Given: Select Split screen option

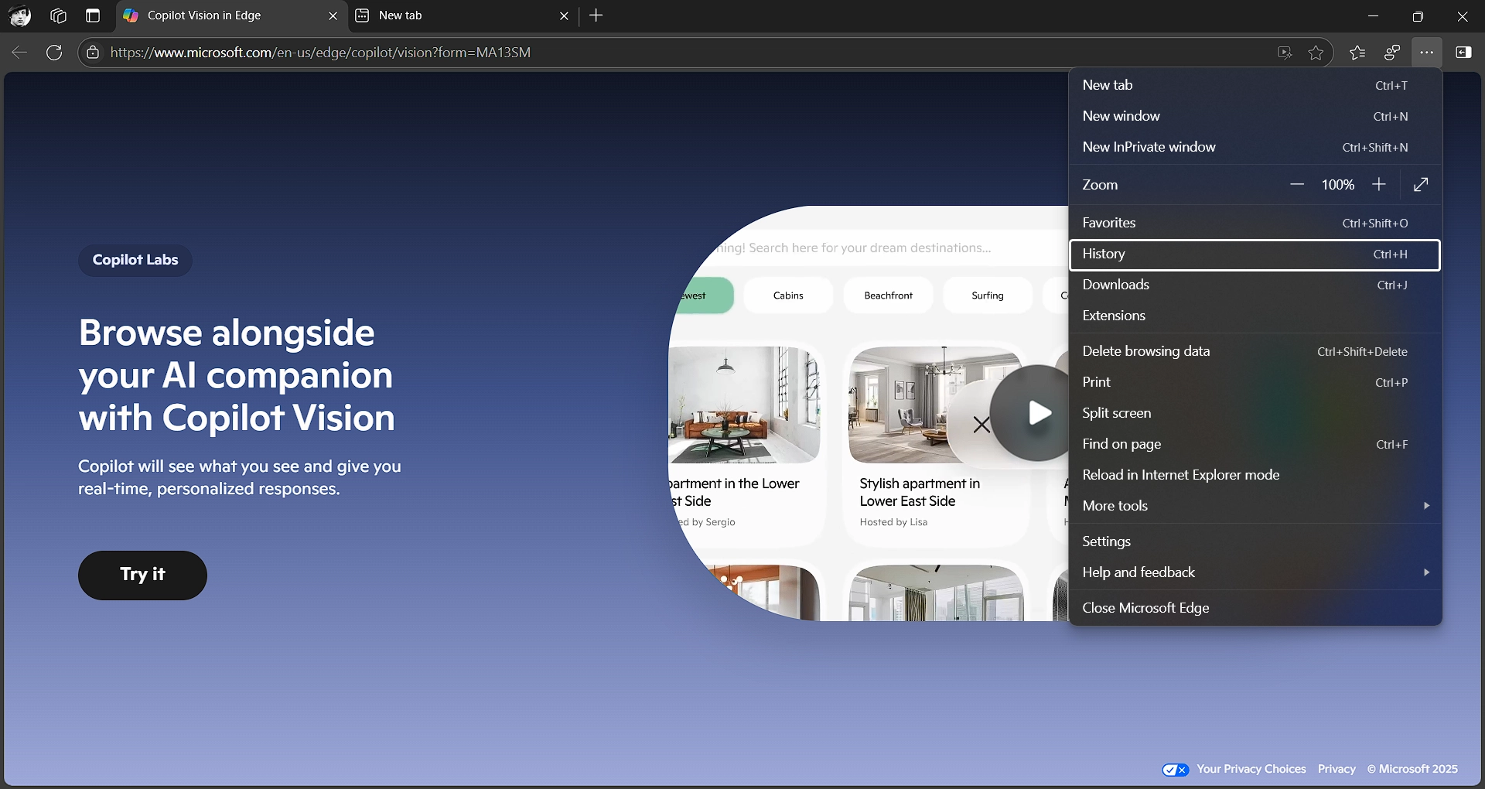Looking at the screenshot, I should 1255,413.
